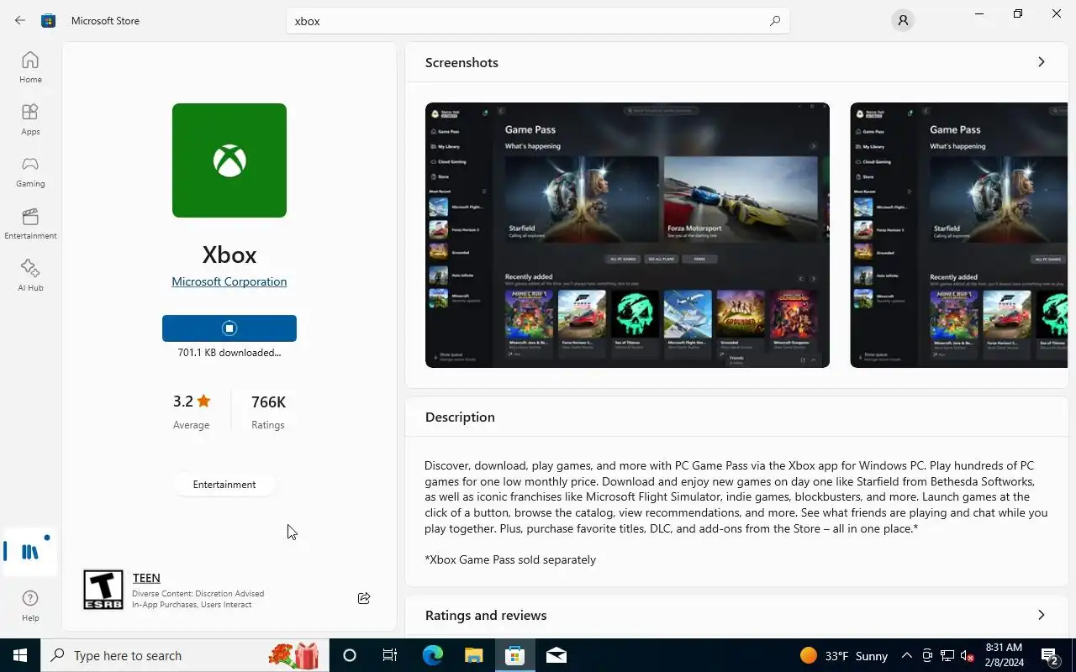Image resolution: width=1076 pixels, height=672 pixels.
Task: Click the muted volume tray icon
Action: (968, 655)
